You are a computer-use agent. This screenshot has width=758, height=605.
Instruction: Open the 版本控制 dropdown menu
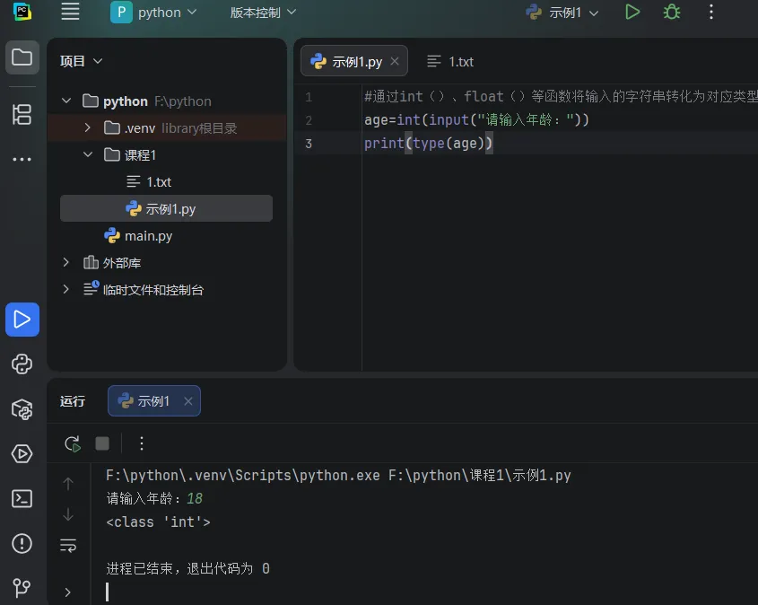(x=263, y=12)
